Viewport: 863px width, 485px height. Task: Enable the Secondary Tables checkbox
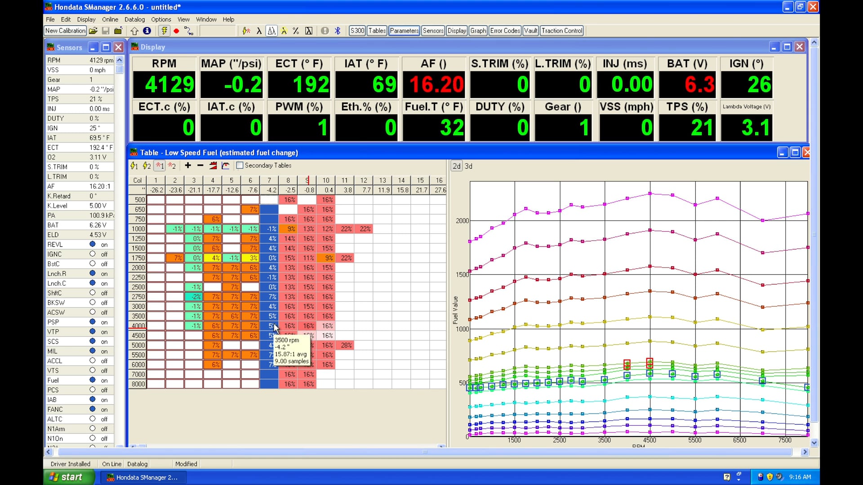[240, 166]
